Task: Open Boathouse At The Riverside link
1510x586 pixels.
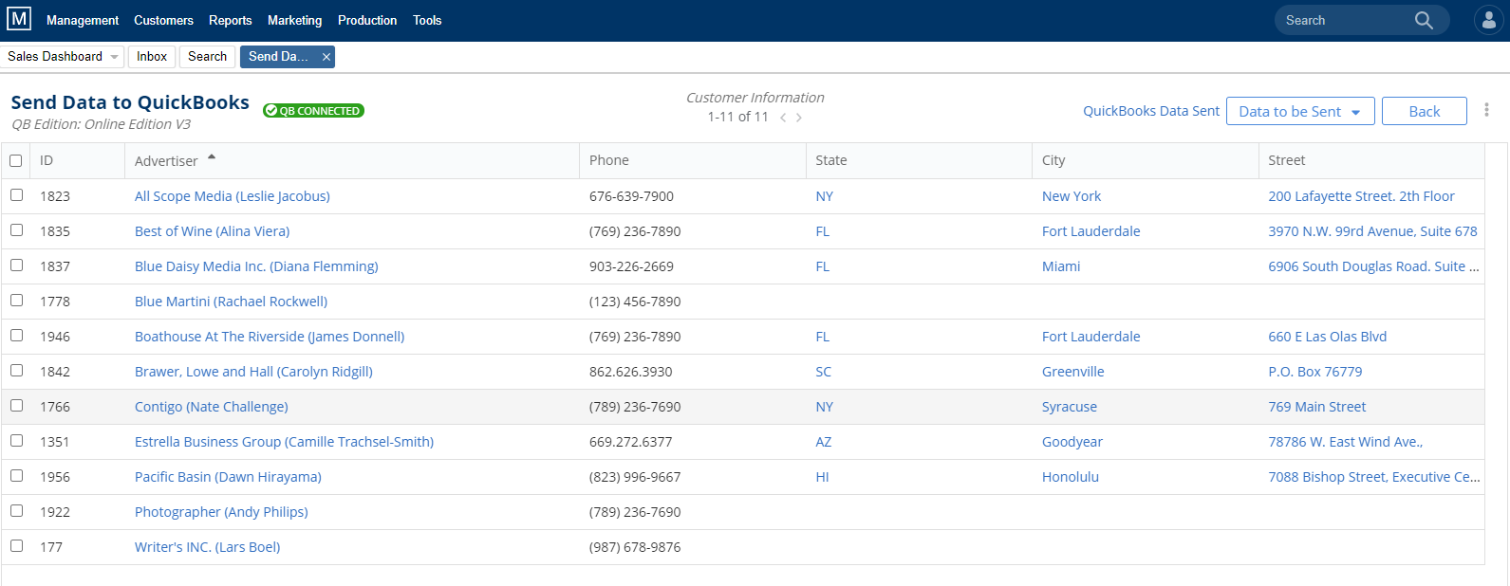Action: 270,337
